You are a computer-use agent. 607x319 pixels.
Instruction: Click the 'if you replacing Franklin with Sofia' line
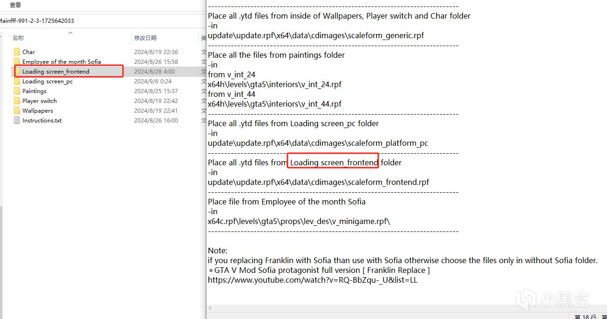[402, 260]
